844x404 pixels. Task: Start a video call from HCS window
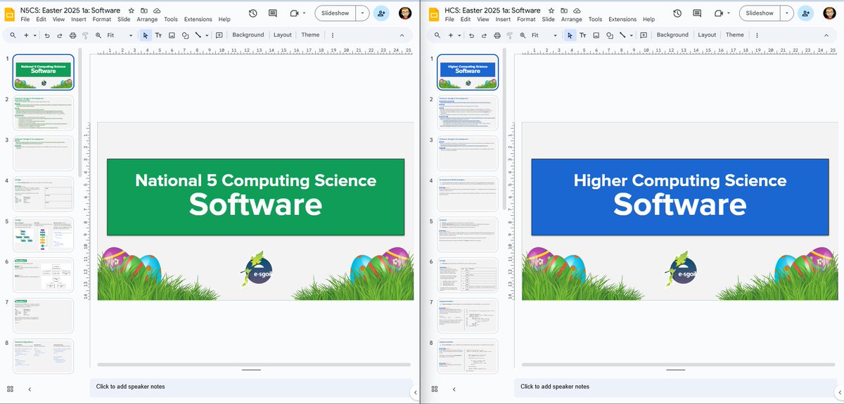[x=718, y=13]
